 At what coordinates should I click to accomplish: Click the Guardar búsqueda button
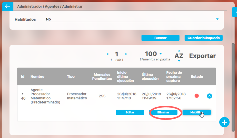[x=203, y=38]
